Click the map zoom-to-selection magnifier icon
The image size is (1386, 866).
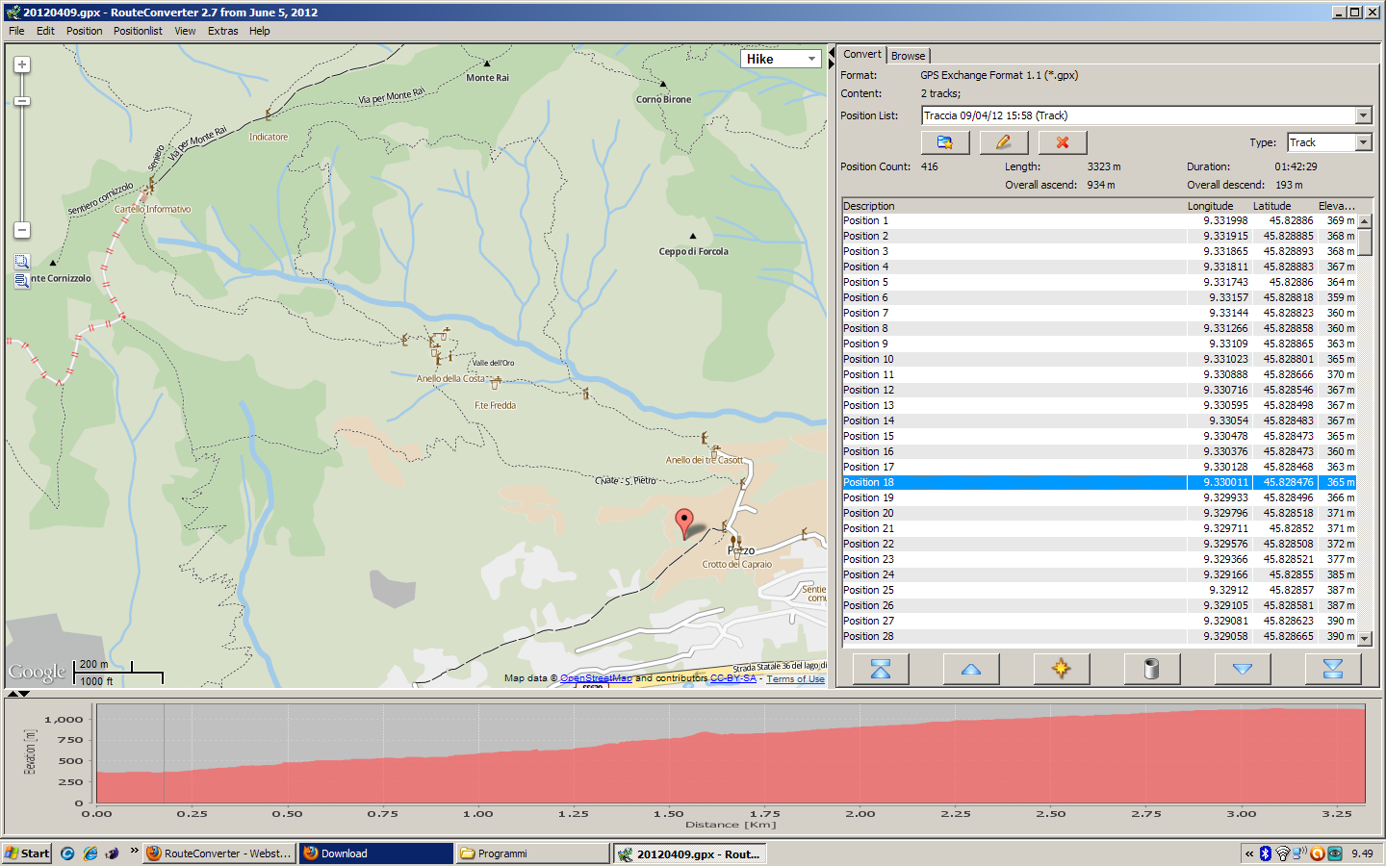[x=22, y=262]
